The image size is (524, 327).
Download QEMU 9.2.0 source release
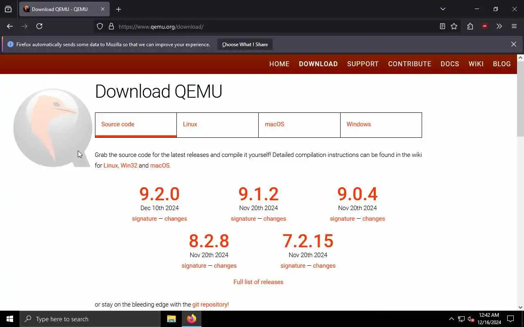(x=159, y=194)
